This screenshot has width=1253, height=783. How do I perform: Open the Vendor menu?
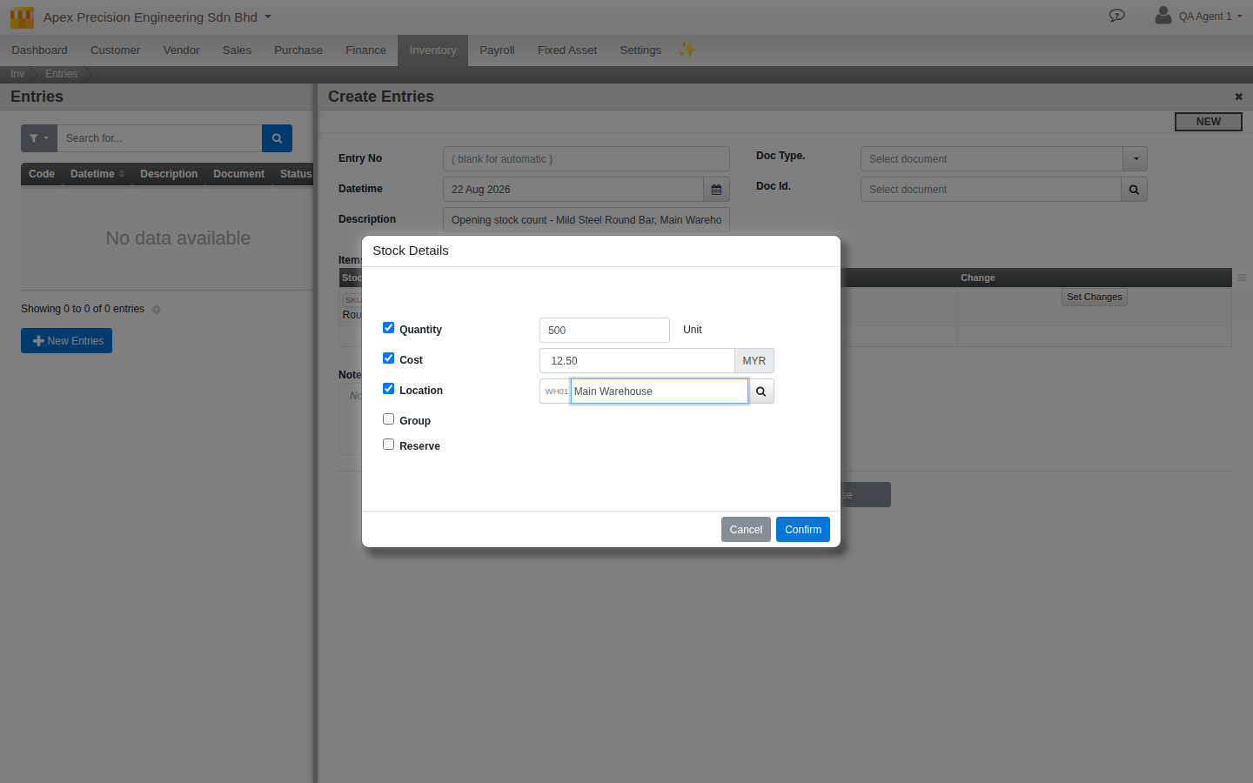click(x=181, y=50)
